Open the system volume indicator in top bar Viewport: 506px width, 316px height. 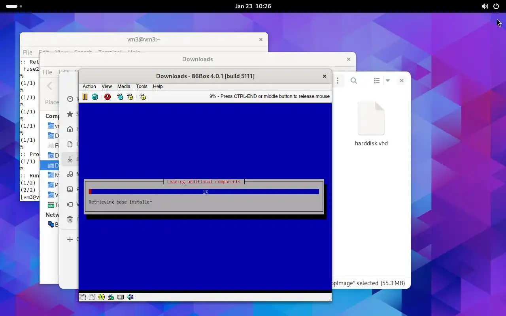tap(485, 6)
